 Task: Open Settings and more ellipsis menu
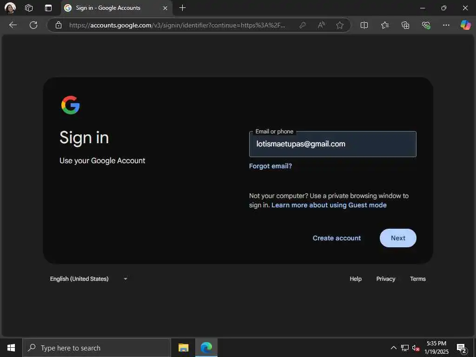446,25
